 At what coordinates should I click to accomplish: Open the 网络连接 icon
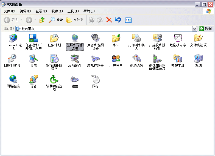(13, 79)
